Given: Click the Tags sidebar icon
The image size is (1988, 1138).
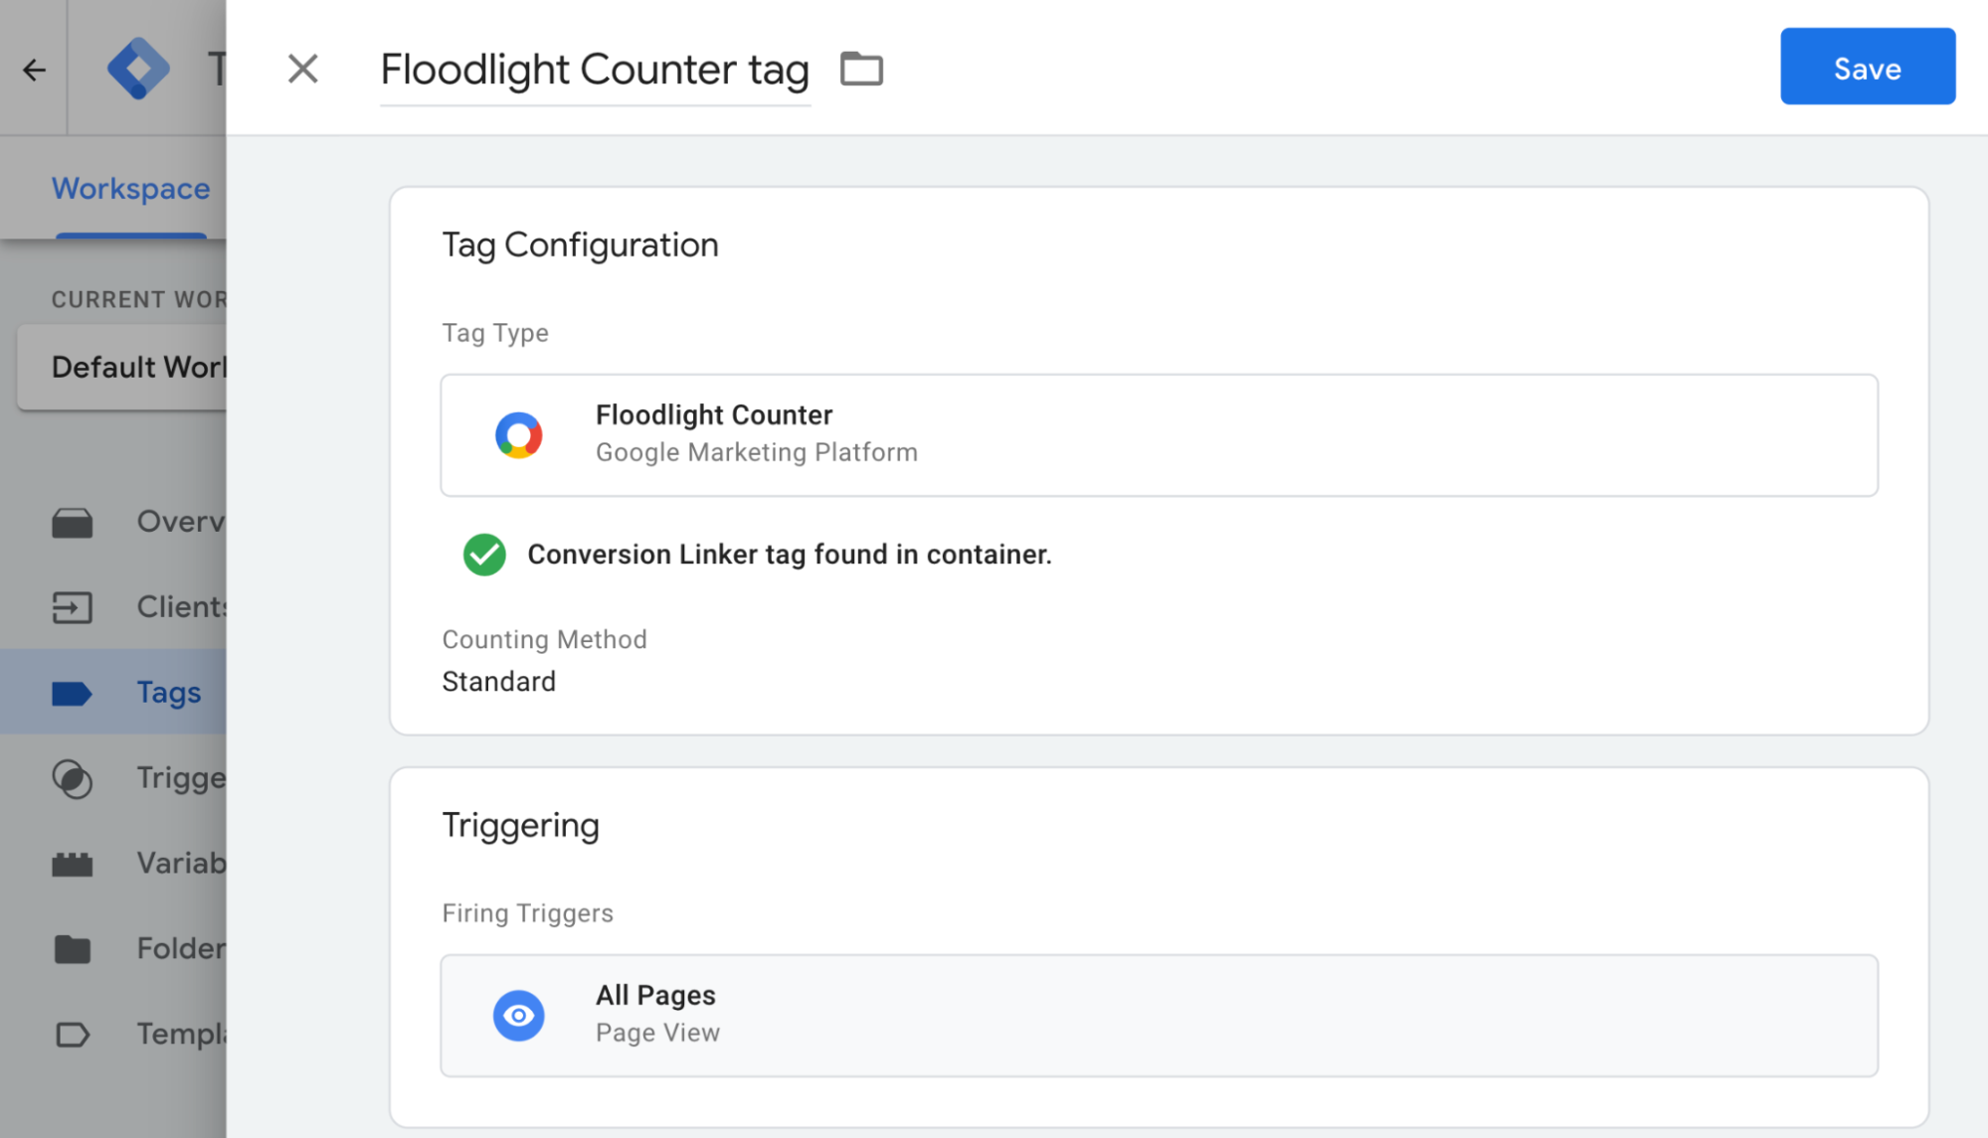Looking at the screenshot, I should point(73,692).
